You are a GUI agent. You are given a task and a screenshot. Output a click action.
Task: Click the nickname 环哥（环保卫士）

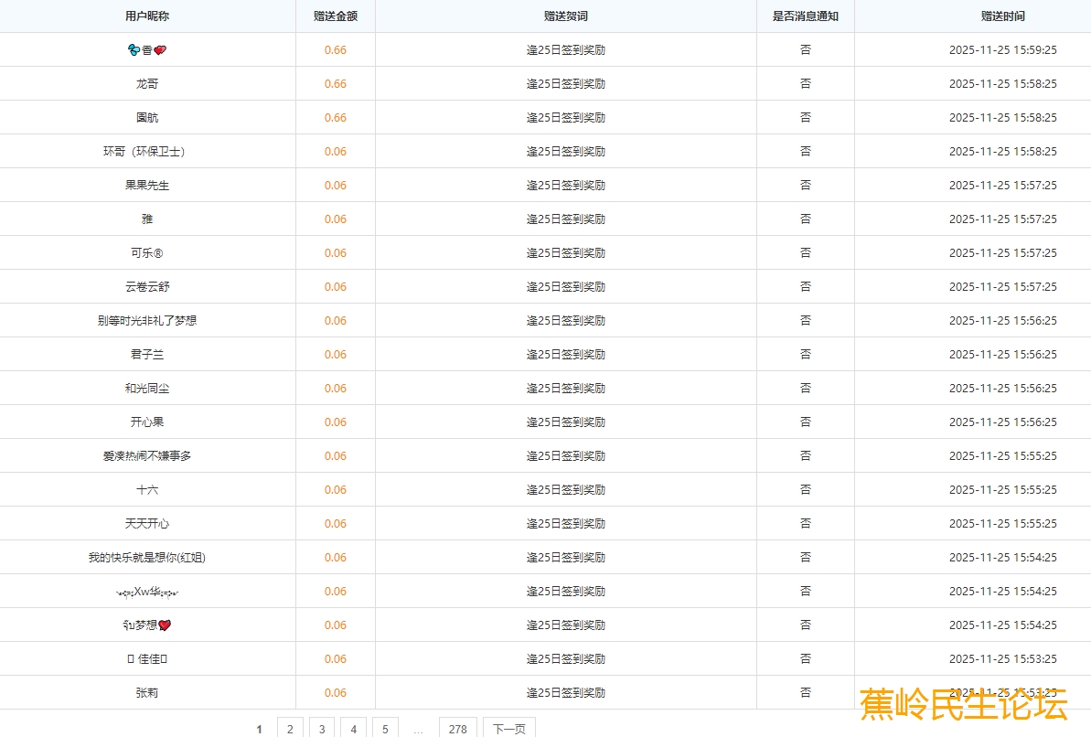(x=147, y=152)
